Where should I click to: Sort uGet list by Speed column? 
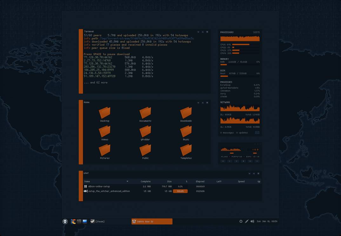pyautogui.click(x=241, y=181)
